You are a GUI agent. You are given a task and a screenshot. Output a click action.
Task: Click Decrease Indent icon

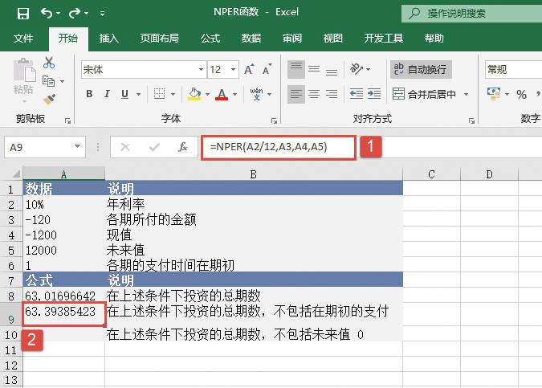pos(357,94)
